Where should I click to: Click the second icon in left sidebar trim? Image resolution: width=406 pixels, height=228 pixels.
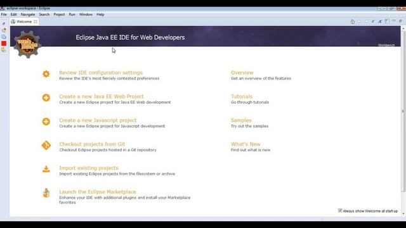(4, 30)
